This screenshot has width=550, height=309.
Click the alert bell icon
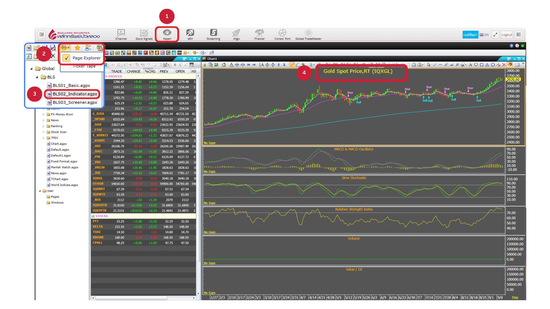click(185, 53)
